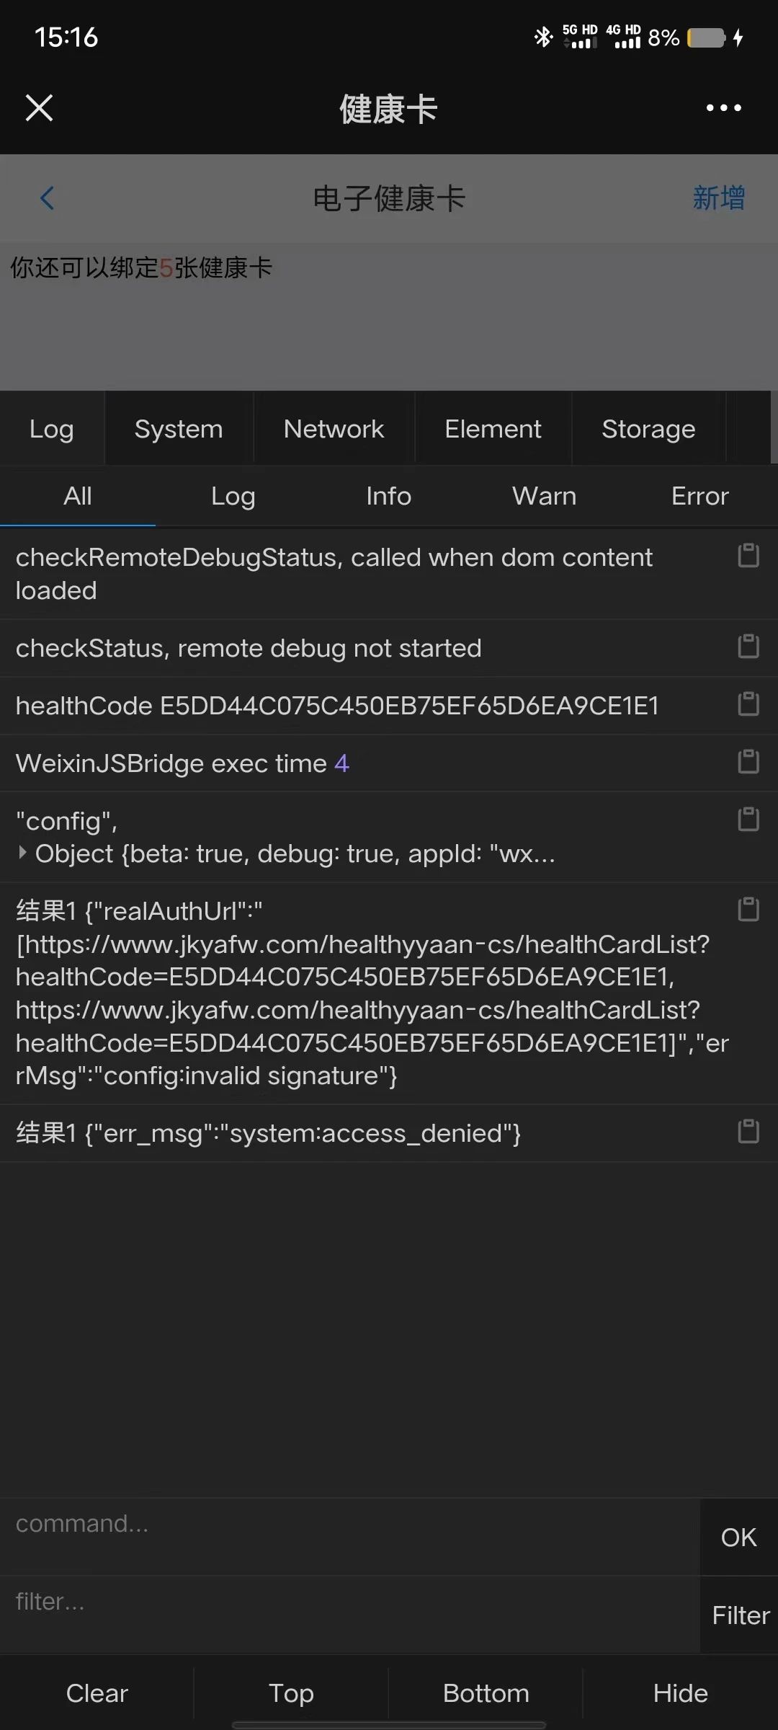Screen dimensions: 778x1730
Task: Copy the checkStatus remote debug log entry
Action: [748, 646]
